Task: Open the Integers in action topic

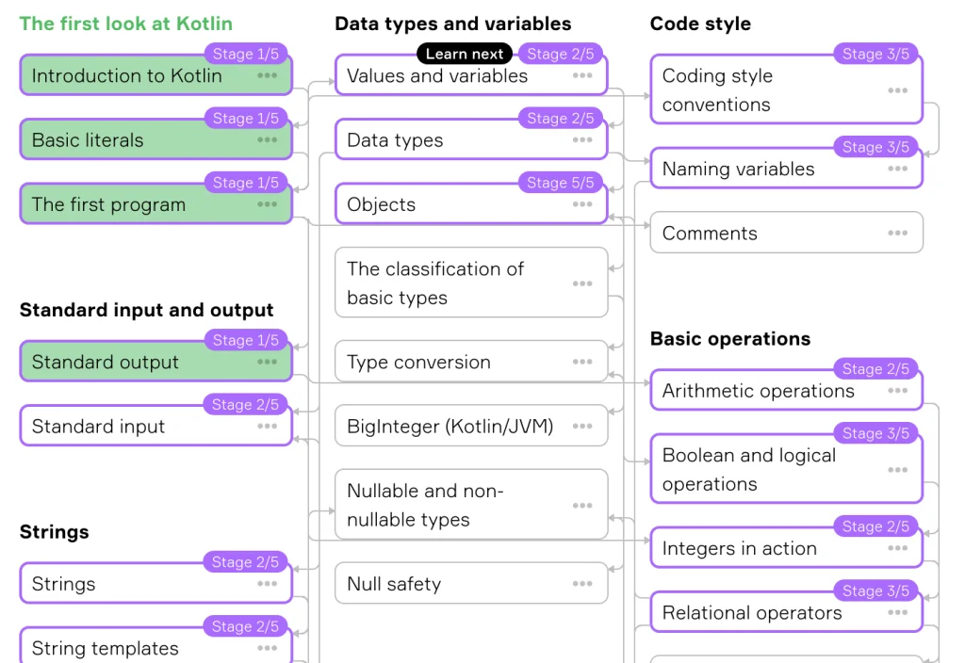Action: point(754,549)
